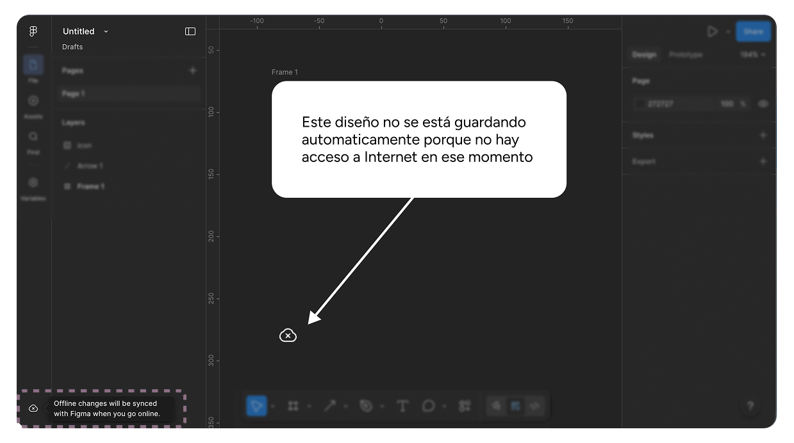This screenshot has width=794, height=443.
Task: Open the Figma main menu logo
Action: (x=33, y=31)
